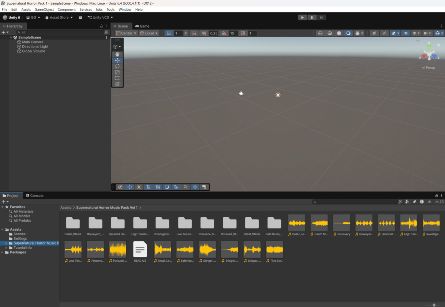The width and height of the screenshot is (445, 307).
Task: Expand the TutorialInfo folder arrow
Action: tap(6, 248)
